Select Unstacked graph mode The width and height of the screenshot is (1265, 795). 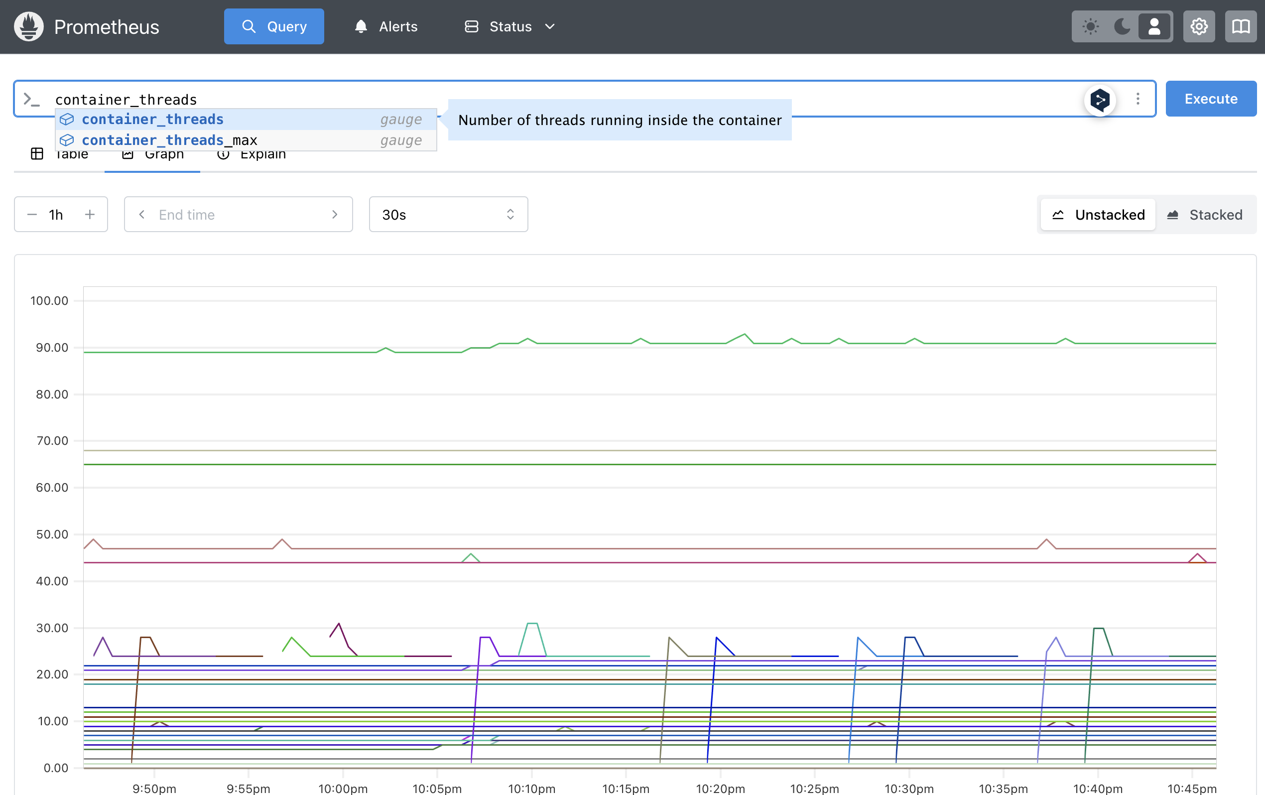pos(1098,214)
